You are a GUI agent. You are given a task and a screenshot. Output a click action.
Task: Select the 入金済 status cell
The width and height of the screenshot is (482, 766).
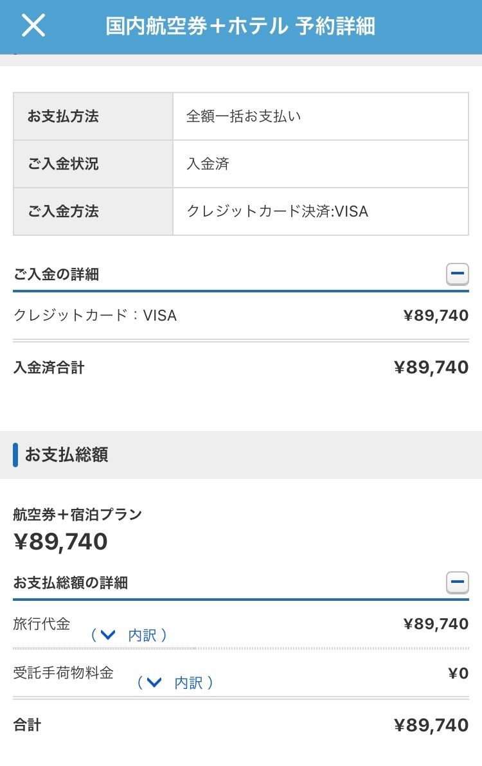pos(320,164)
